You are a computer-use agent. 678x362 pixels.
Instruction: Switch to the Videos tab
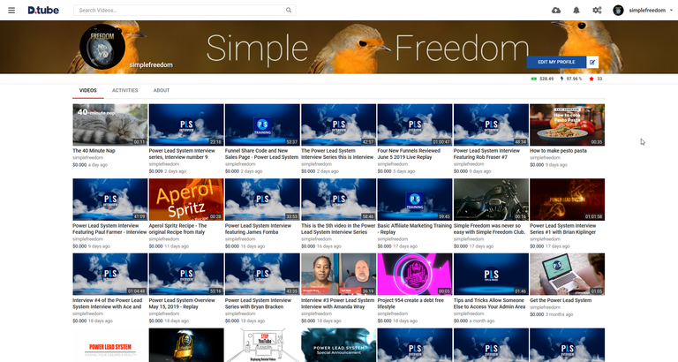87,90
